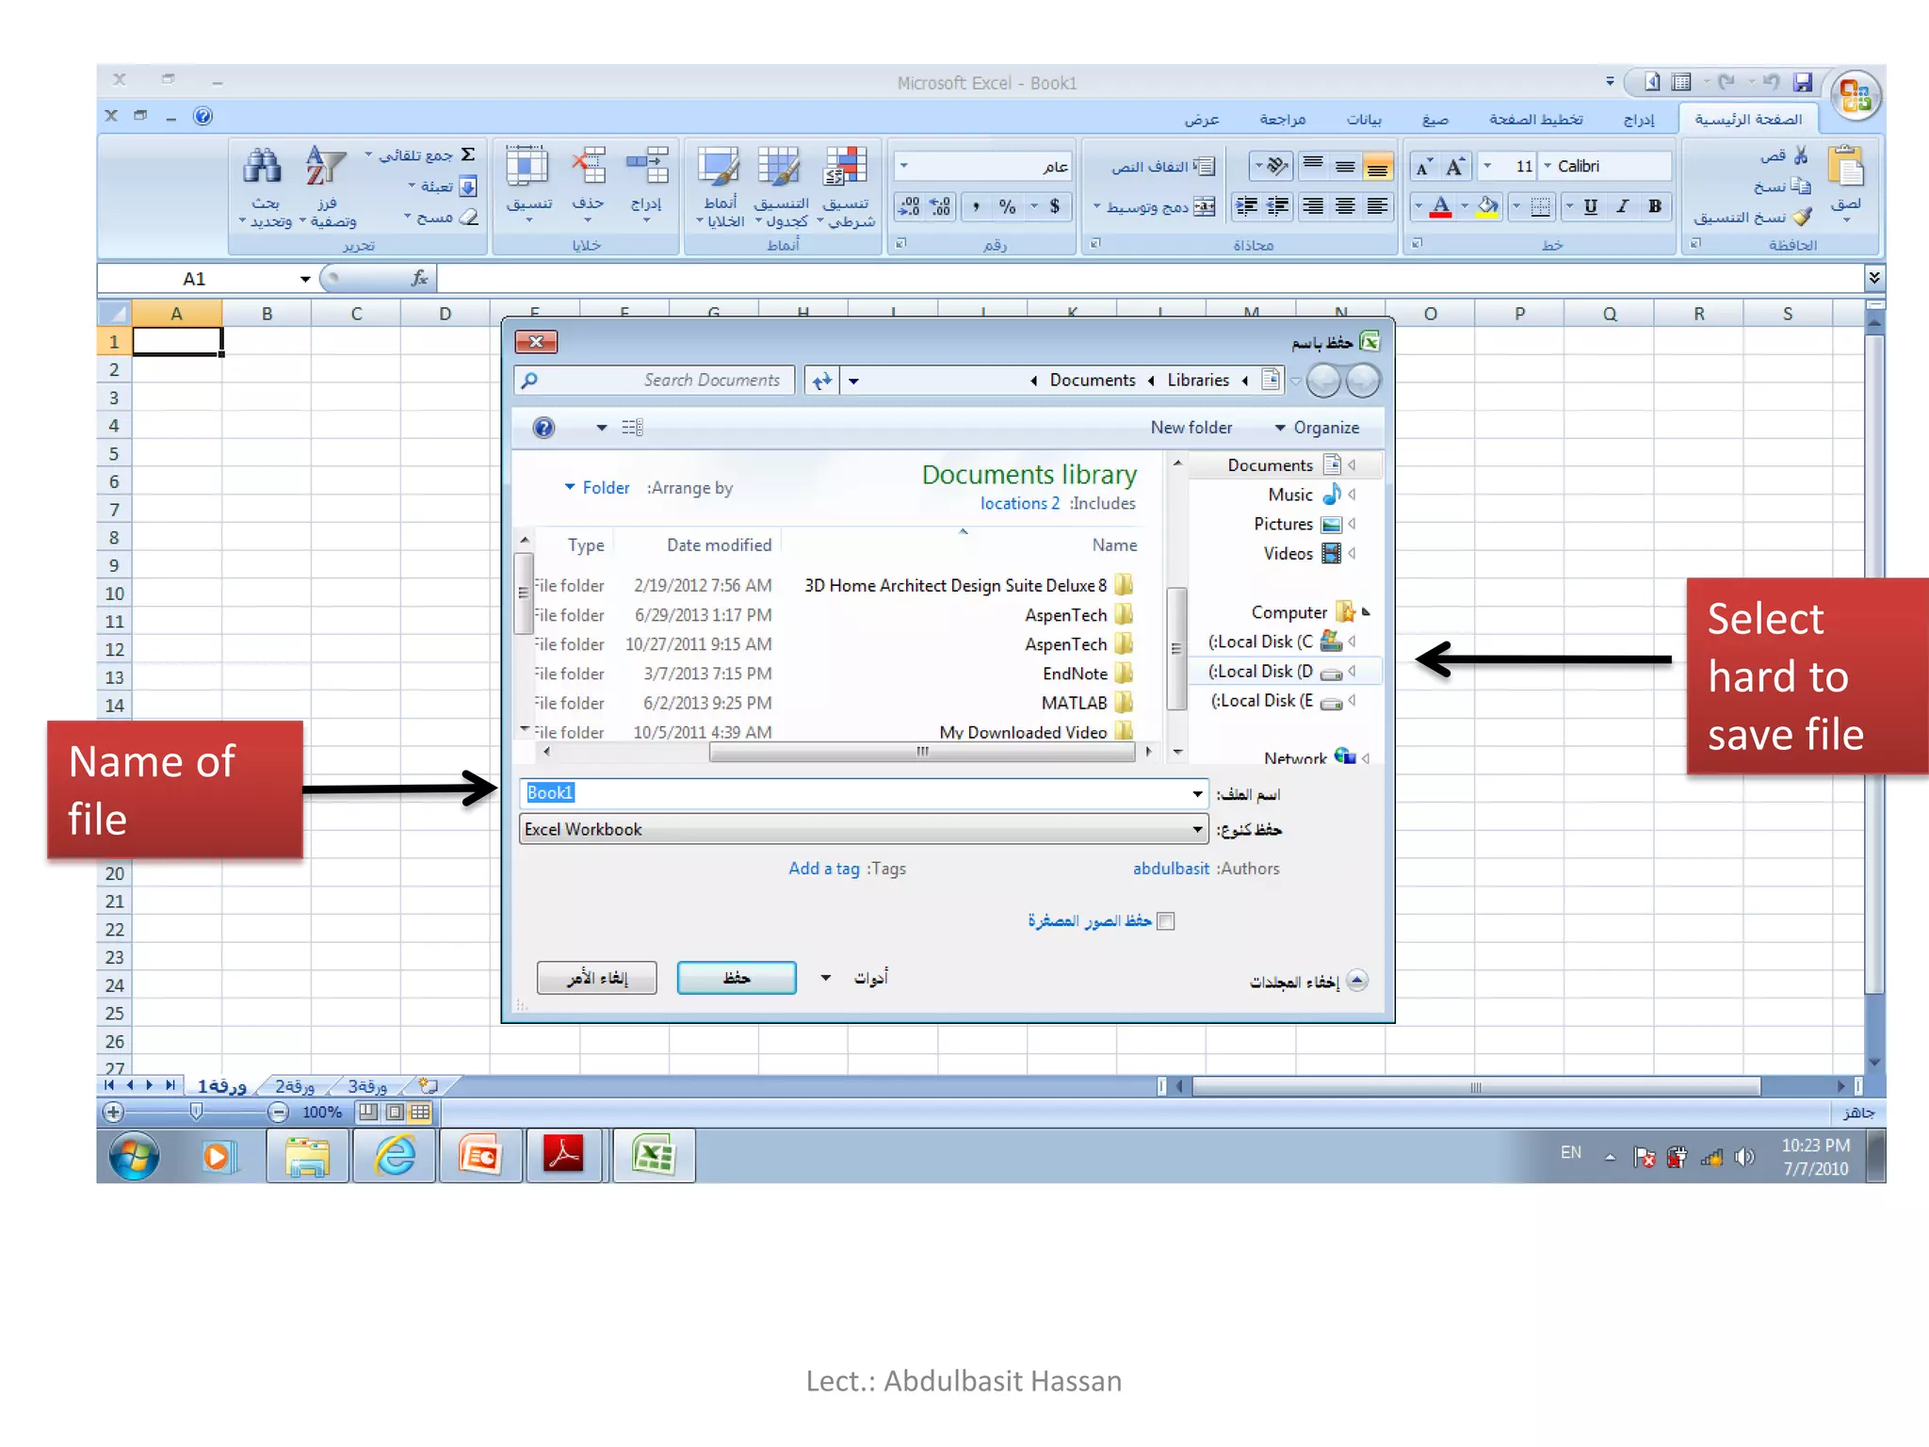Image resolution: width=1929 pixels, height=1447 pixels.
Task: Open the Insert ribbon tab
Action: (x=1638, y=120)
